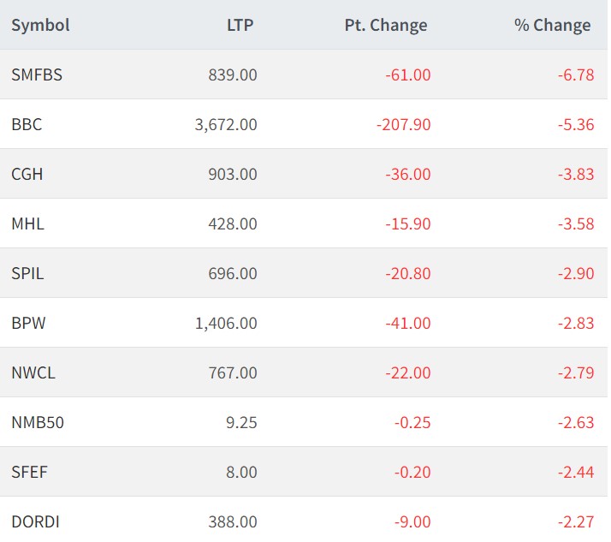This screenshot has height=542, width=611.
Task: Select NMB50's LTP value 9.25
Action: click(x=240, y=422)
